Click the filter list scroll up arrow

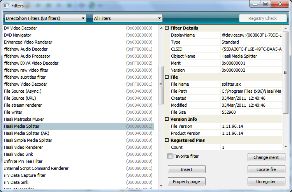click(x=161, y=28)
